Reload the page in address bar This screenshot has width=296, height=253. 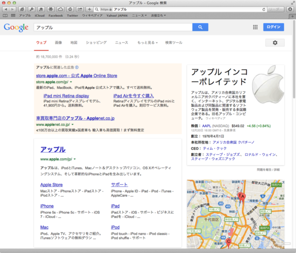[x=264, y=9]
